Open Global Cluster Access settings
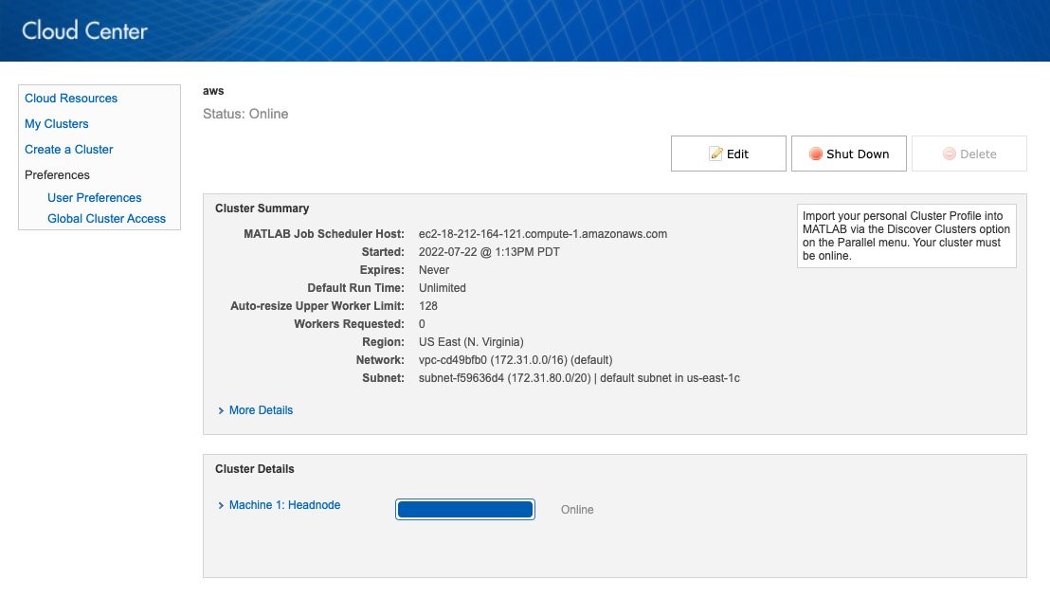Viewport: 1050px width, 598px height. click(106, 218)
